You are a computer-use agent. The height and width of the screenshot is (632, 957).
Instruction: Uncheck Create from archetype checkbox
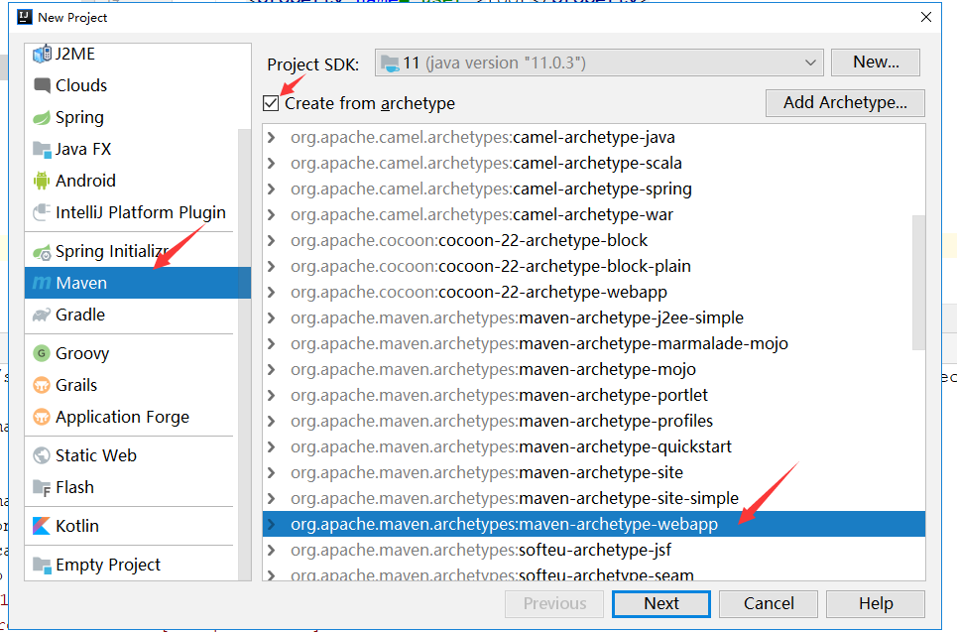(x=271, y=103)
